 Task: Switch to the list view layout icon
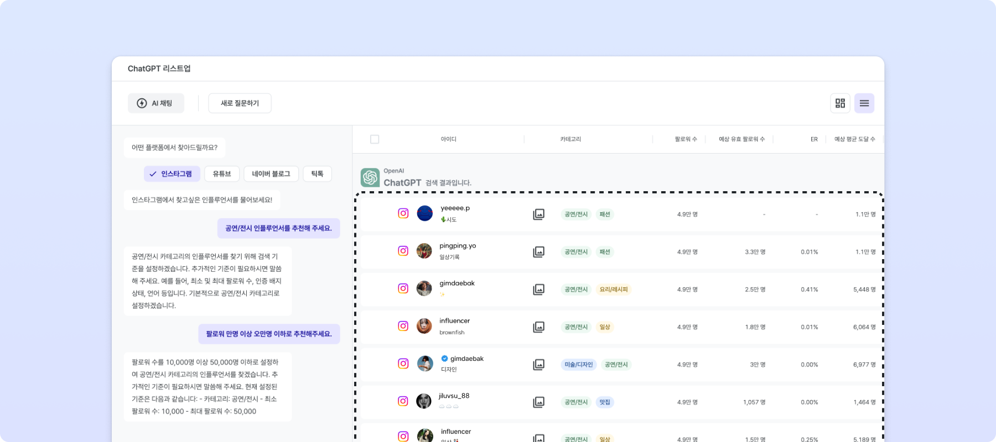pos(864,103)
